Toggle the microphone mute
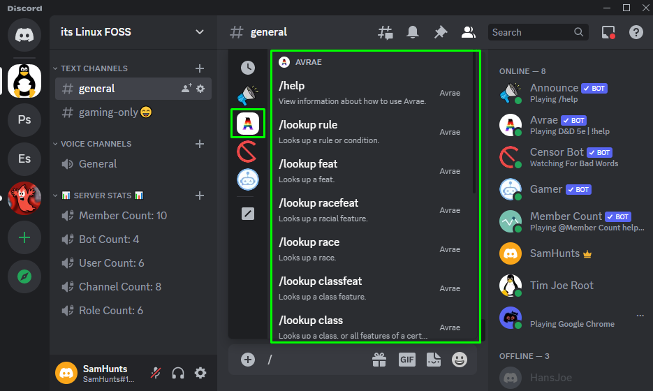Image resolution: width=653 pixels, height=391 pixels. point(156,373)
